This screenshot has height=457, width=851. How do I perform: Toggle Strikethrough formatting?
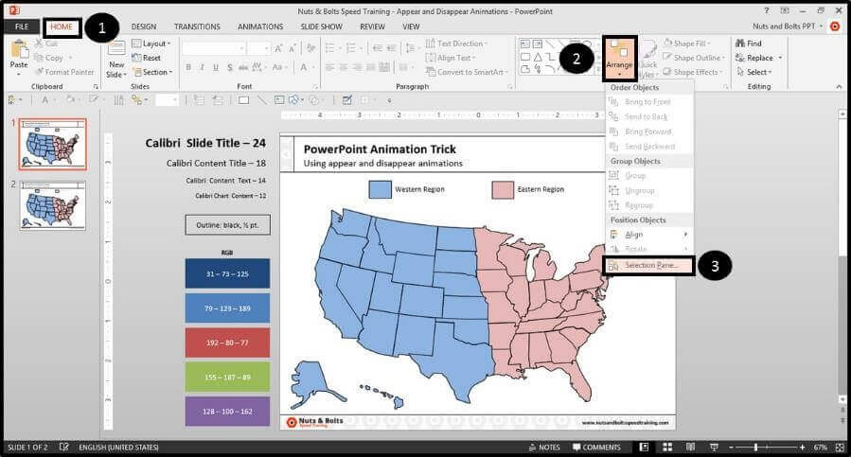pos(242,67)
